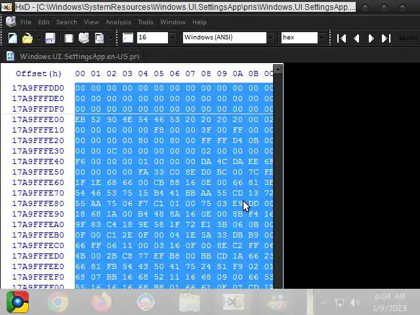The height and width of the screenshot is (315, 420).
Task: Launch Firefox from the taskbar
Action: 102,302
